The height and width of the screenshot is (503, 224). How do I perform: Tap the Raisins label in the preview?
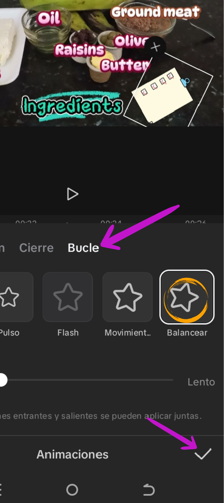80,50
